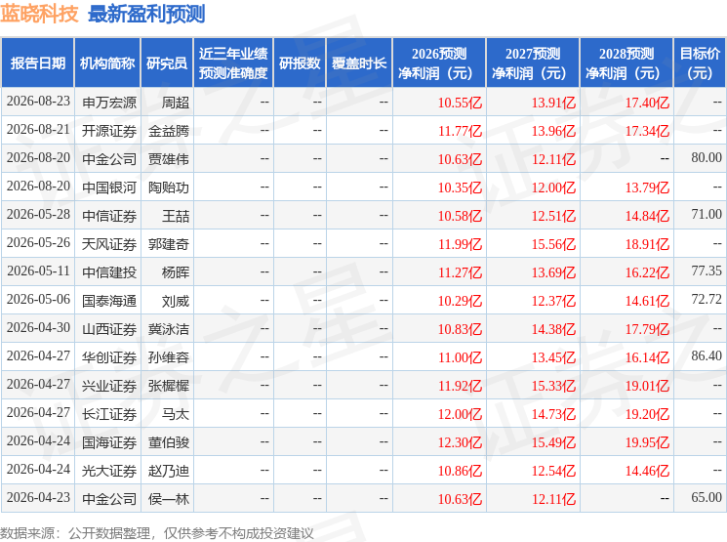Viewport: 727px width, 542px height.
Task: Click the 最新盈利预测 heading
Action: coord(146,14)
